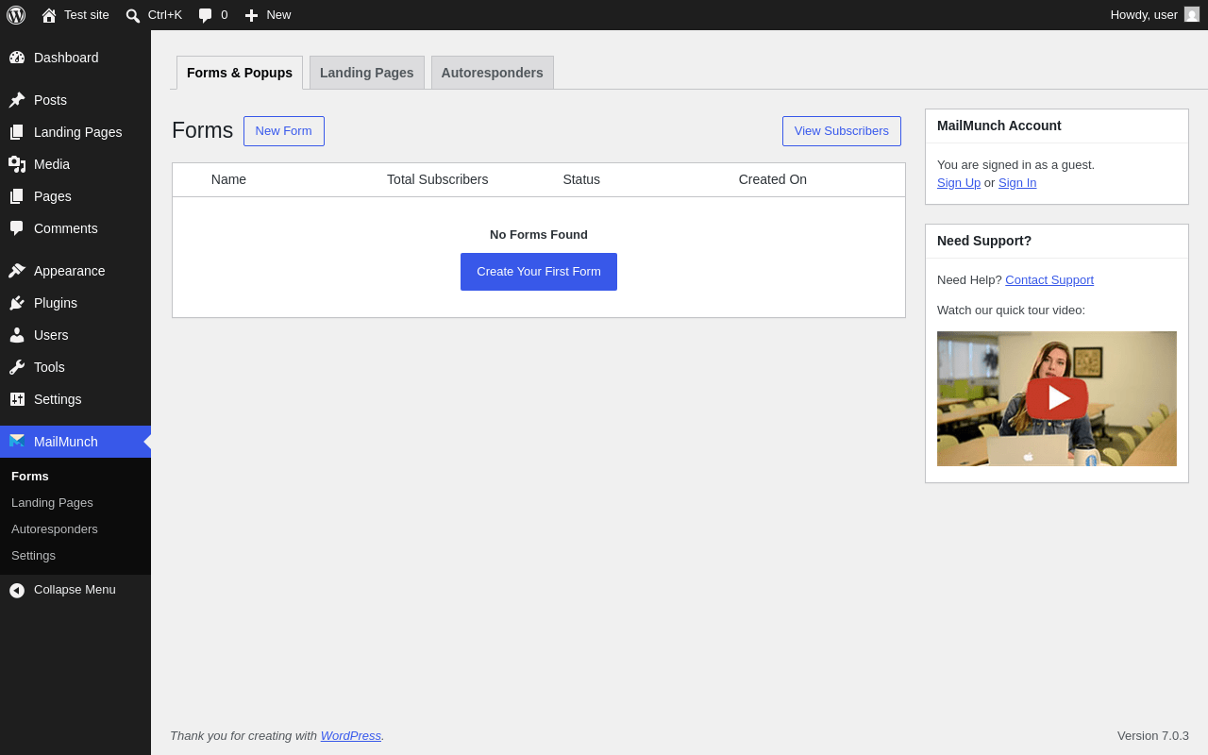
Task: Play the quick tour video
Action: pyautogui.click(x=1057, y=398)
